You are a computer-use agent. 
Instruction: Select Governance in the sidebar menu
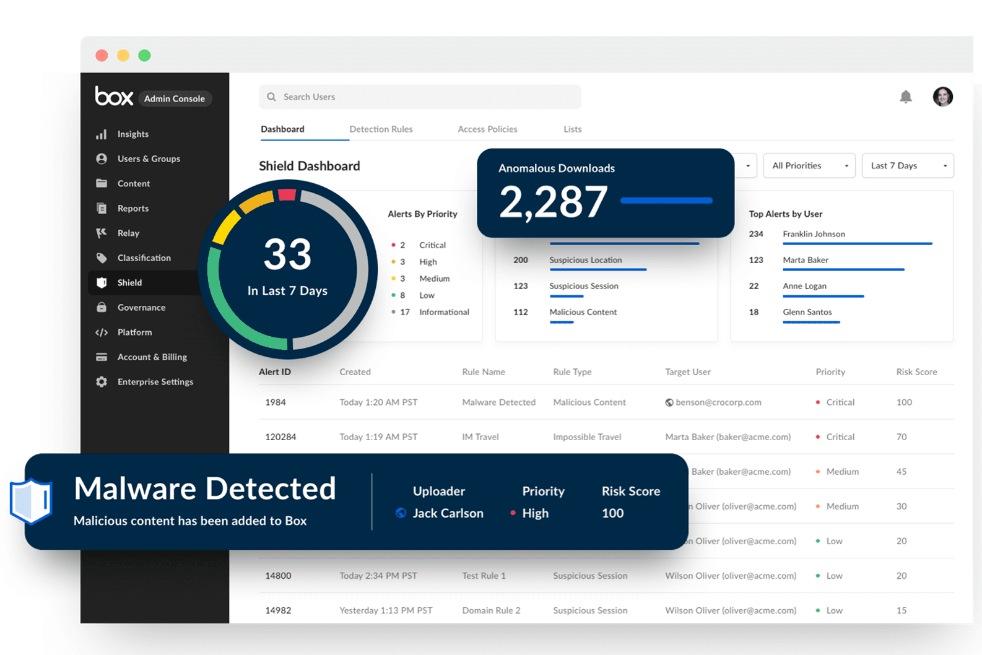(x=141, y=308)
